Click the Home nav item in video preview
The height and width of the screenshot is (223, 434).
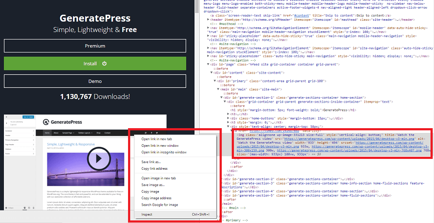[47, 133]
